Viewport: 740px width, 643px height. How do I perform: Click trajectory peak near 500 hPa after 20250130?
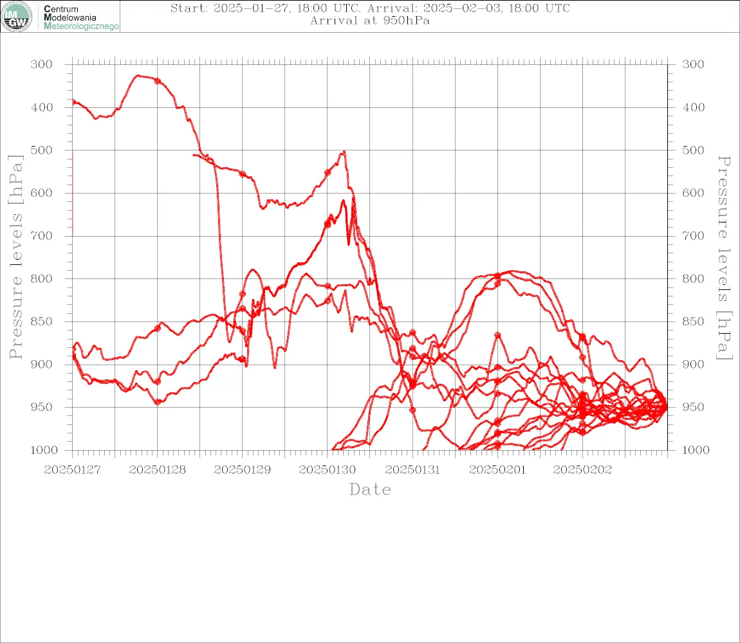[344, 152]
